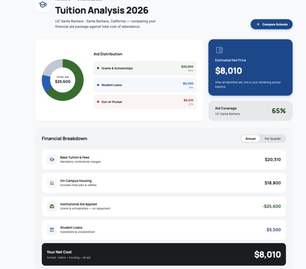Click the $5,500 amount in Financial Breakdown
306x269 pixels.
click(274, 230)
